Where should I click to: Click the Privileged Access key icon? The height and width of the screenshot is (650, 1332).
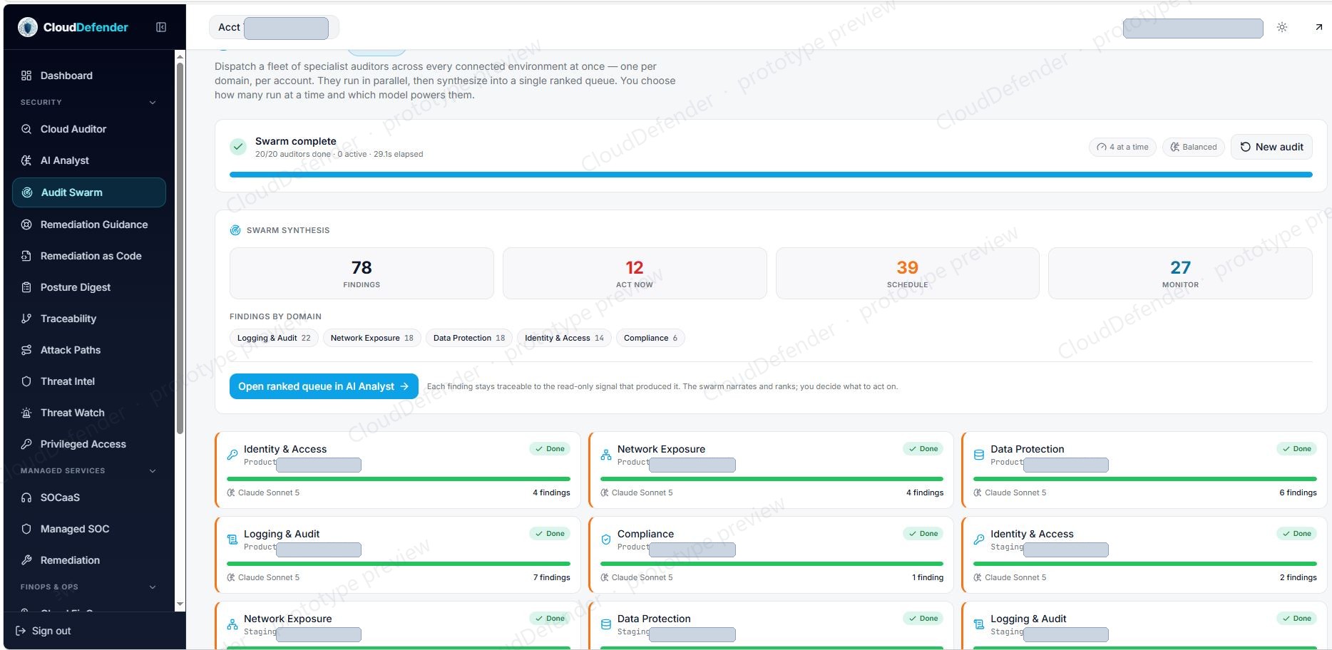(x=26, y=444)
